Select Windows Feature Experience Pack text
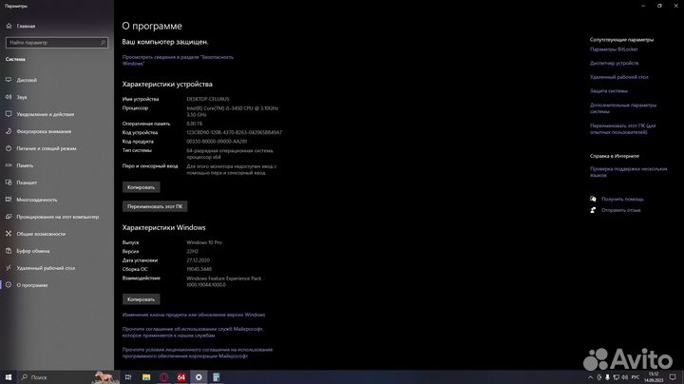This screenshot has height=384, width=684. 224,281
